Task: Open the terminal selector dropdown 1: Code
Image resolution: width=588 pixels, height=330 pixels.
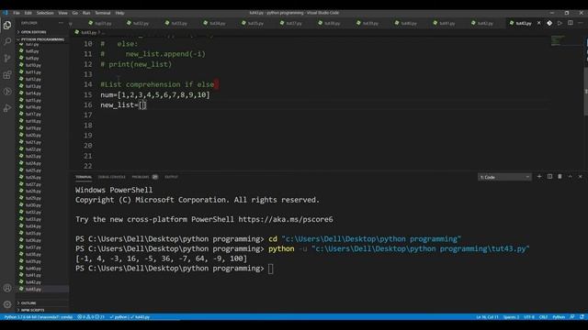Action: (504, 177)
